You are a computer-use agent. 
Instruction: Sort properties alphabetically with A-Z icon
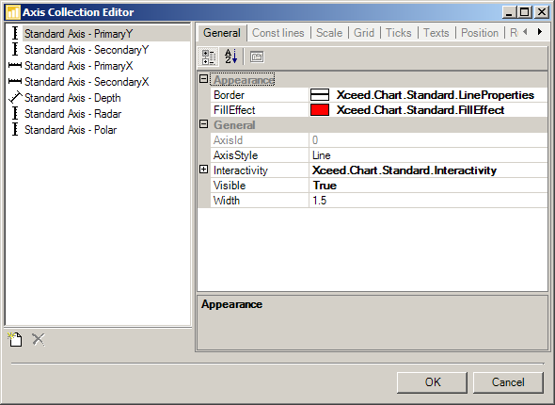click(230, 57)
